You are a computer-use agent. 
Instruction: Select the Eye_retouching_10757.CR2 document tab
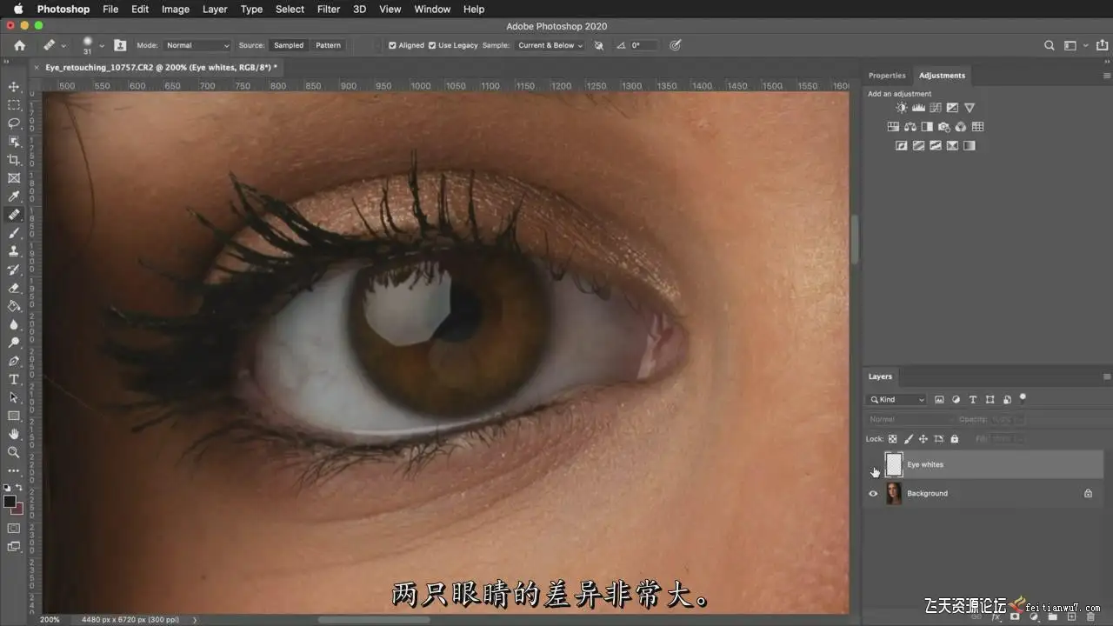161,67
